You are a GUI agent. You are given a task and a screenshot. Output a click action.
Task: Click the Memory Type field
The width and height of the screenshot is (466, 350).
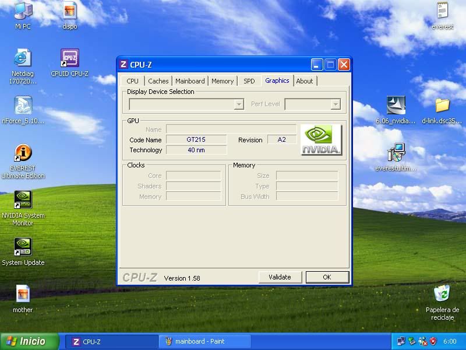point(307,186)
